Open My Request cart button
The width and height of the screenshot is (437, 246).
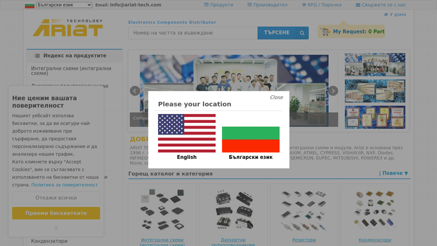[351, 31]
